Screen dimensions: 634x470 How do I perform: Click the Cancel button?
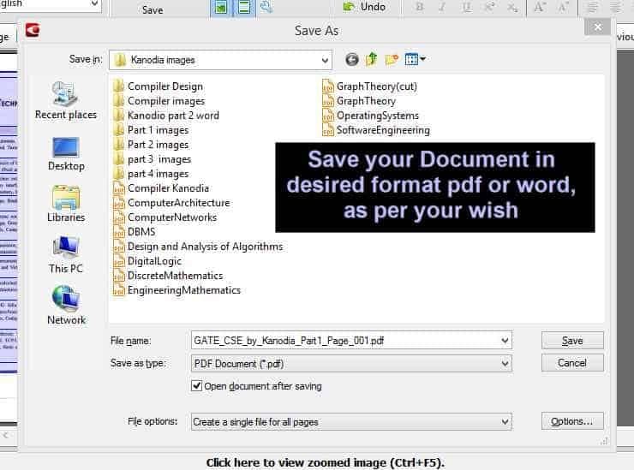[x=572, y=362]
